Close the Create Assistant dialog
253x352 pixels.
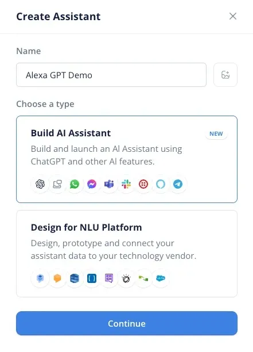coord(233,16)
